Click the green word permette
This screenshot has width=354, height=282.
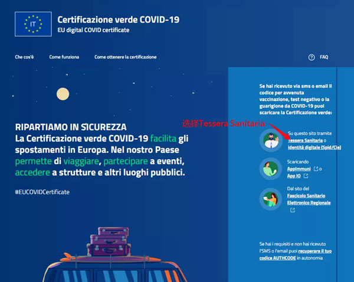click(x=34, y=161)
